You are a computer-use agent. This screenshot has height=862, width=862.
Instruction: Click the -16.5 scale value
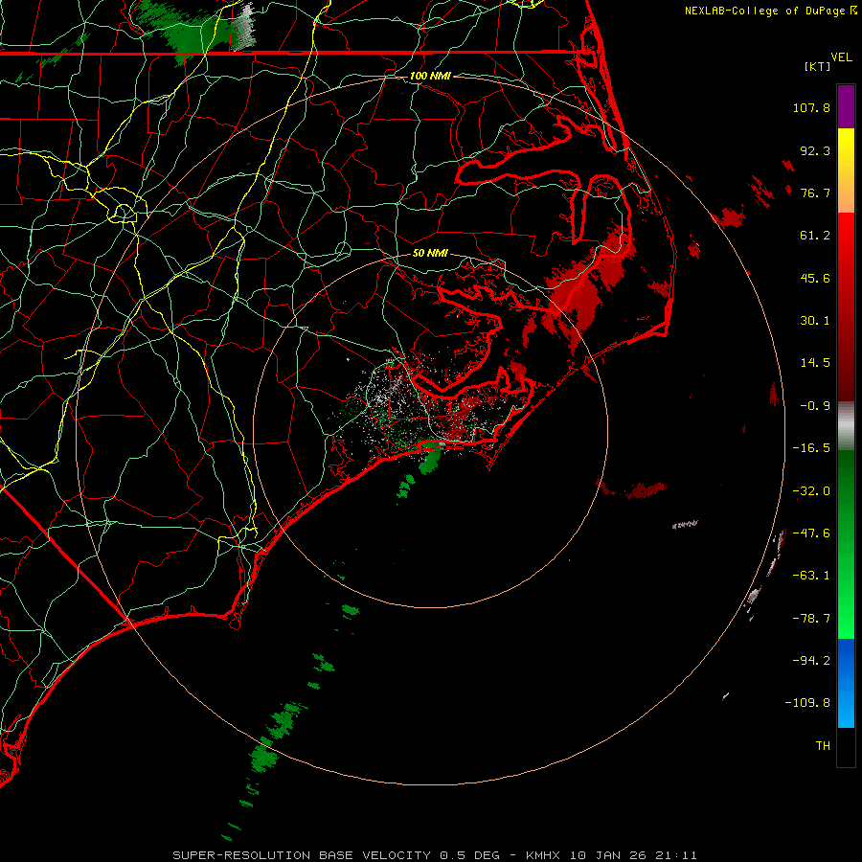tap(811, 448)
